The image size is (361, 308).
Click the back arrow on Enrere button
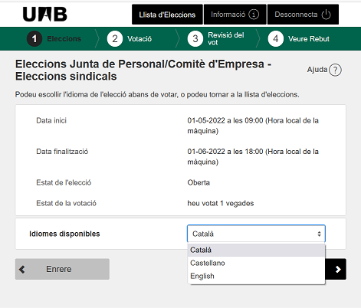coord(22,269)
